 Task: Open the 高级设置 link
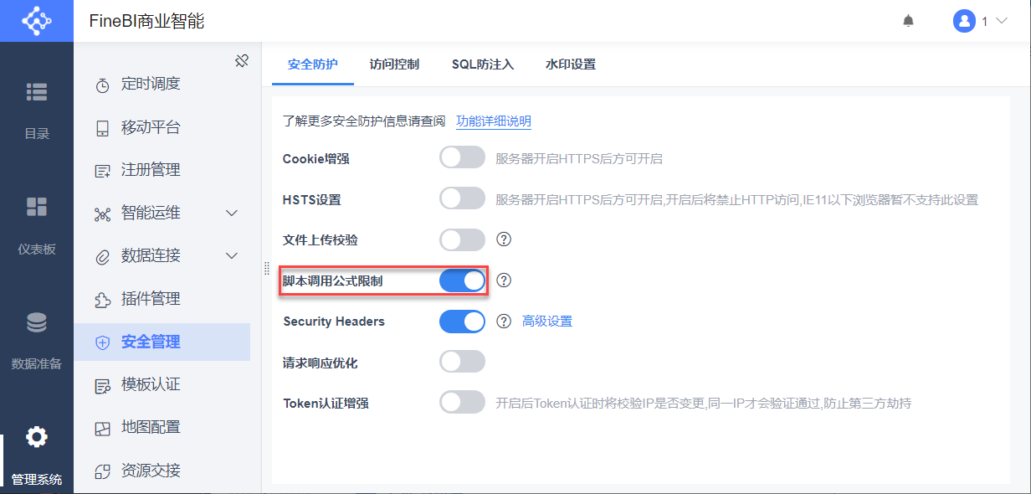click(547, 322)
